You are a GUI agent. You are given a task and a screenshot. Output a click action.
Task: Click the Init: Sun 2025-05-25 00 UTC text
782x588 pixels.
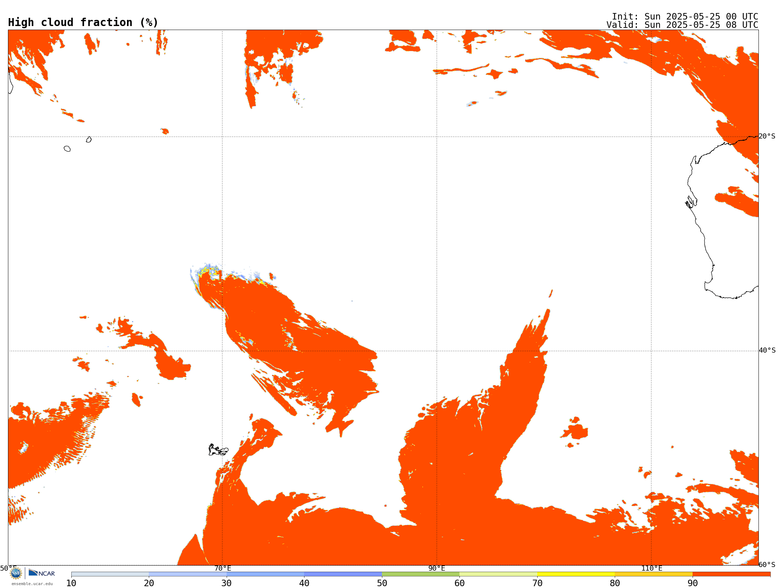pyautogui.click(x=685, y=17)
